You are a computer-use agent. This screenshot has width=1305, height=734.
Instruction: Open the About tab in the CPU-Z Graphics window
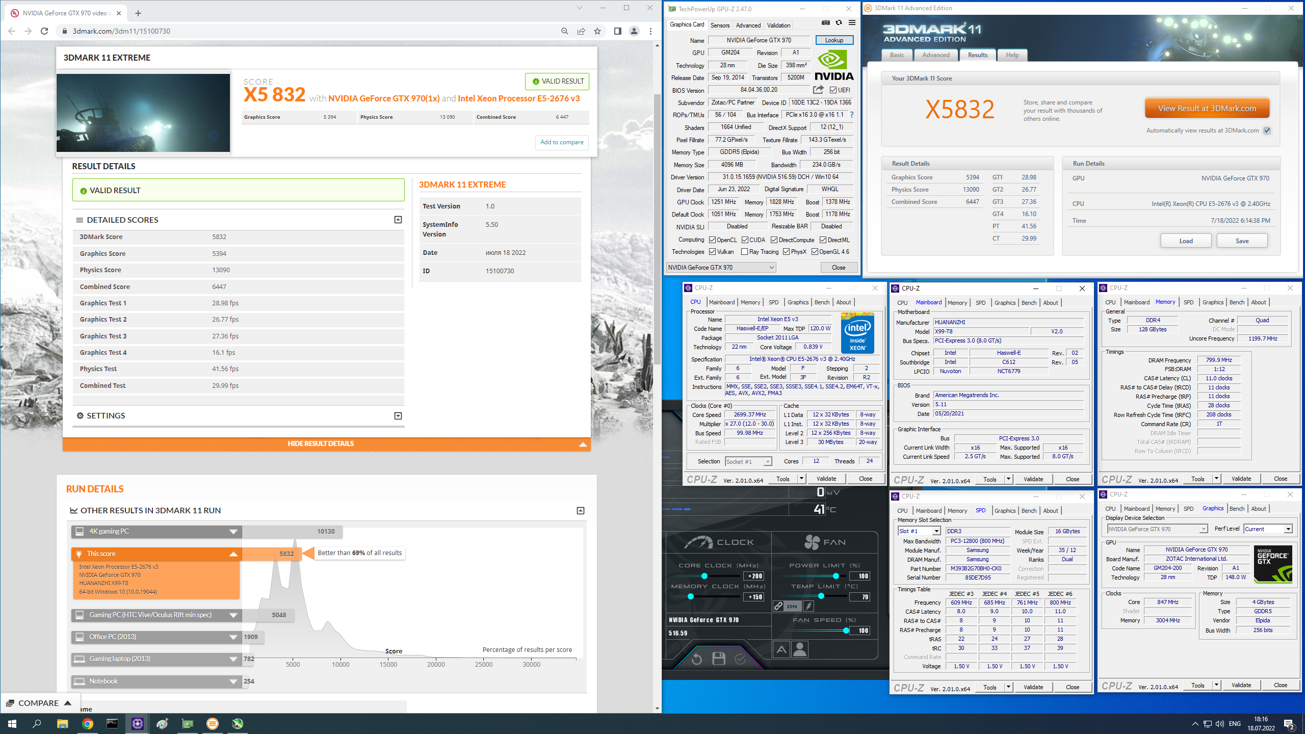pos(1258,509)
